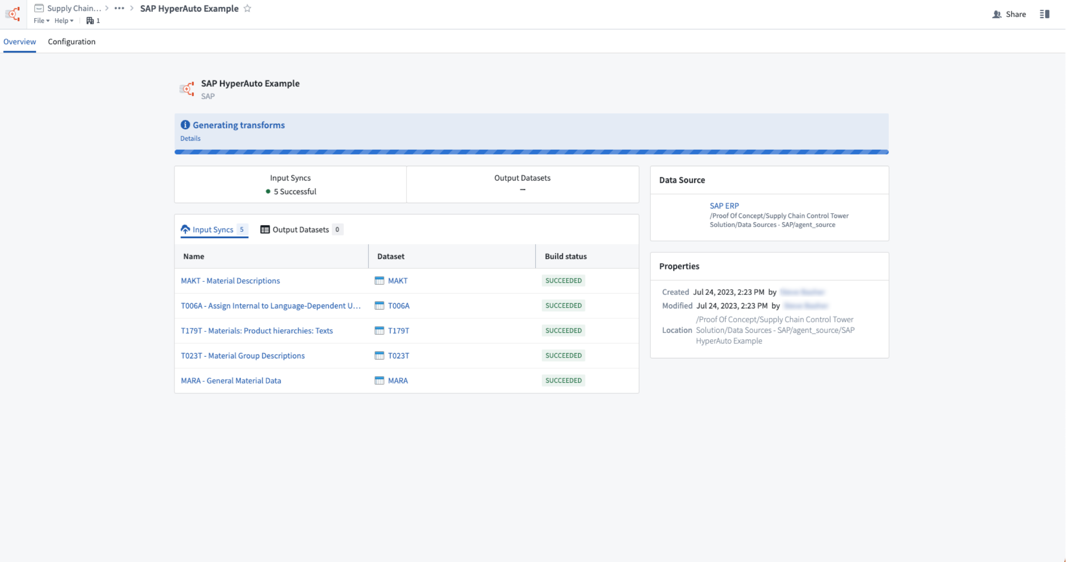The width and height of the screenshot is (1066, 562).
Task: Open T006A - Assign Internal to Language-Dependent sync
Action: pyautogui.click(x=271, y=306)
